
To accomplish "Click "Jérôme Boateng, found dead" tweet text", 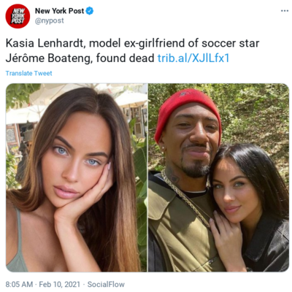I will tap(80, 58).
